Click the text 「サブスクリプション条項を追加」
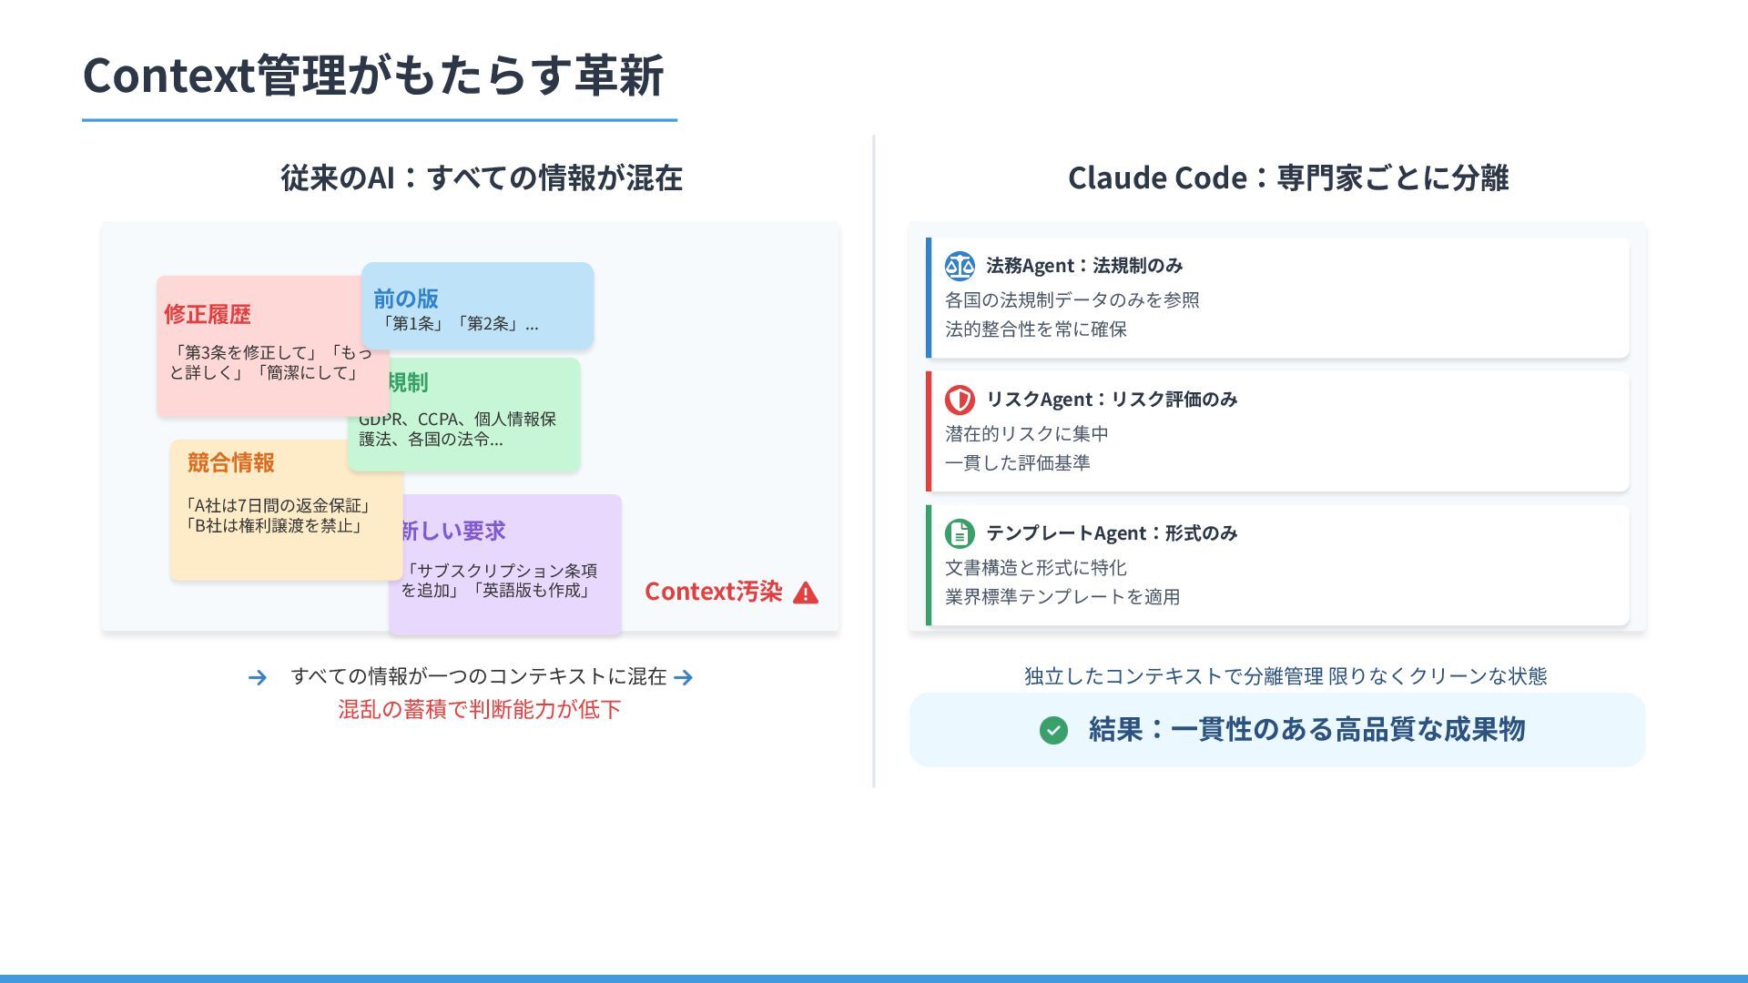 click(499, 581)
